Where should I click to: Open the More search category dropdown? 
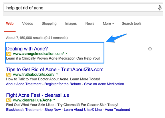108,23
